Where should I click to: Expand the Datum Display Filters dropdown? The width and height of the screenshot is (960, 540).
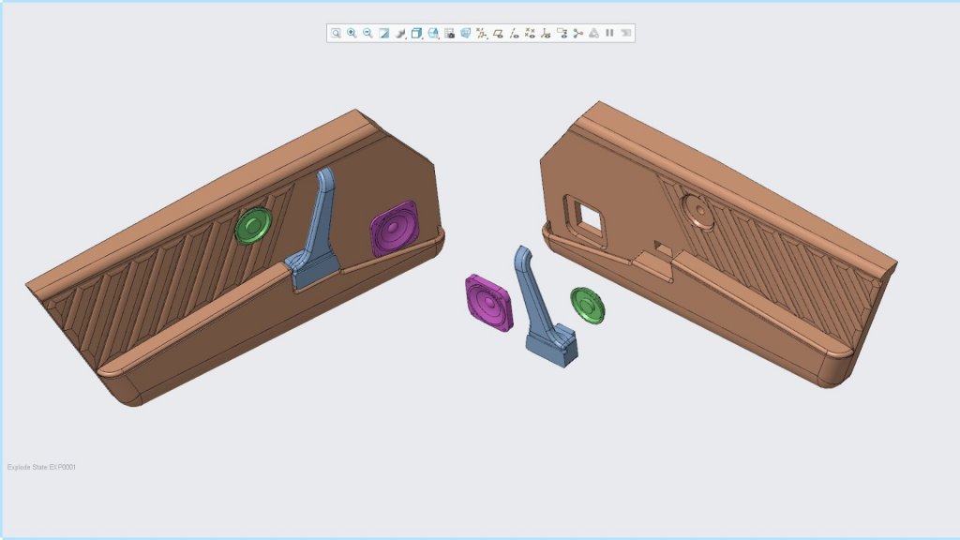483,33
